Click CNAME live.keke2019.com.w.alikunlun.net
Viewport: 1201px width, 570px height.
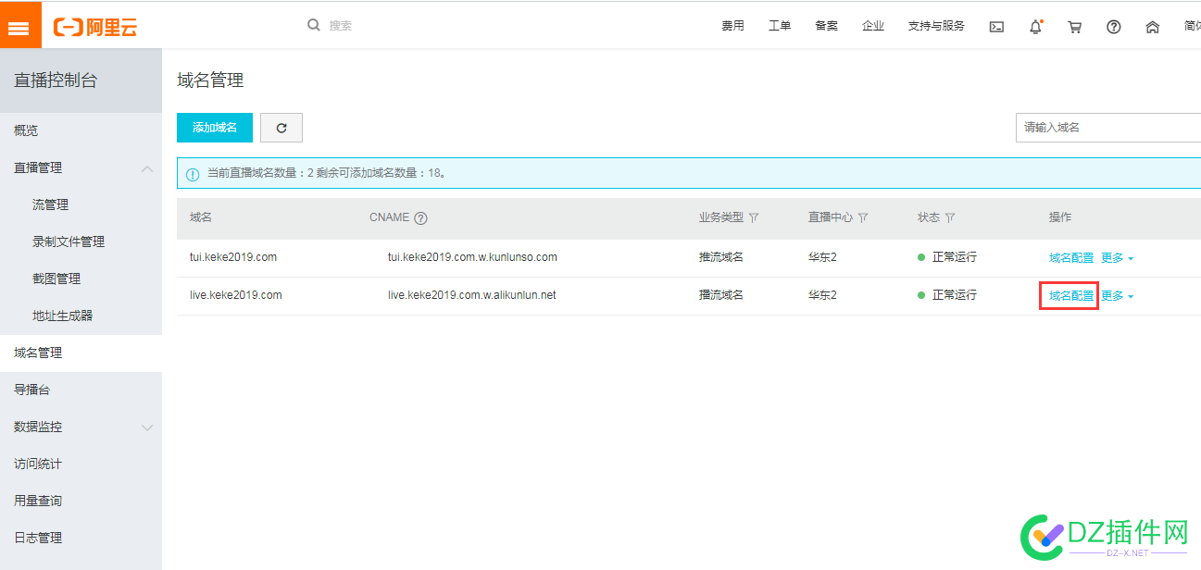click(472, 295)
